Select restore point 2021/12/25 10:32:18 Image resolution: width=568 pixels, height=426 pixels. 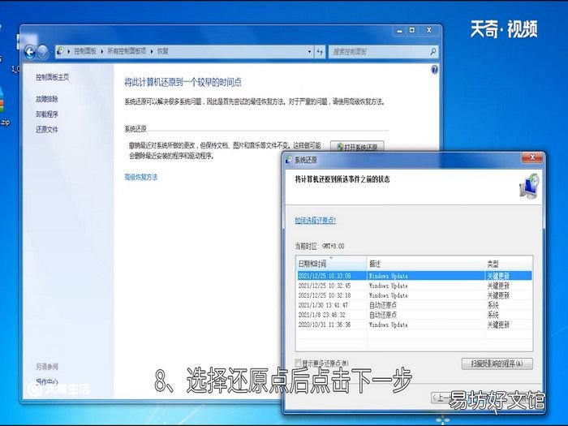(415, 295)
